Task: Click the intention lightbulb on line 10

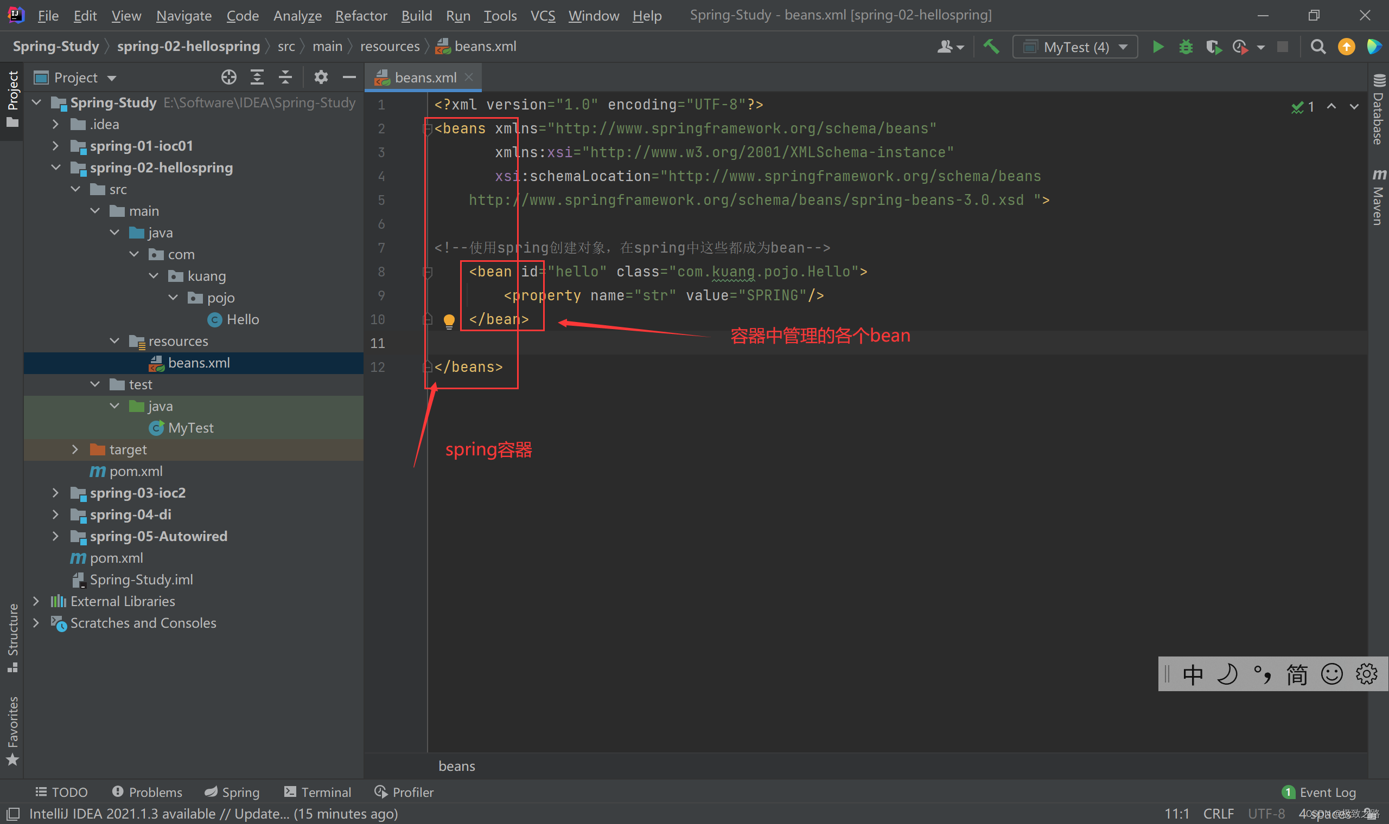Action: tap(449, 321)
